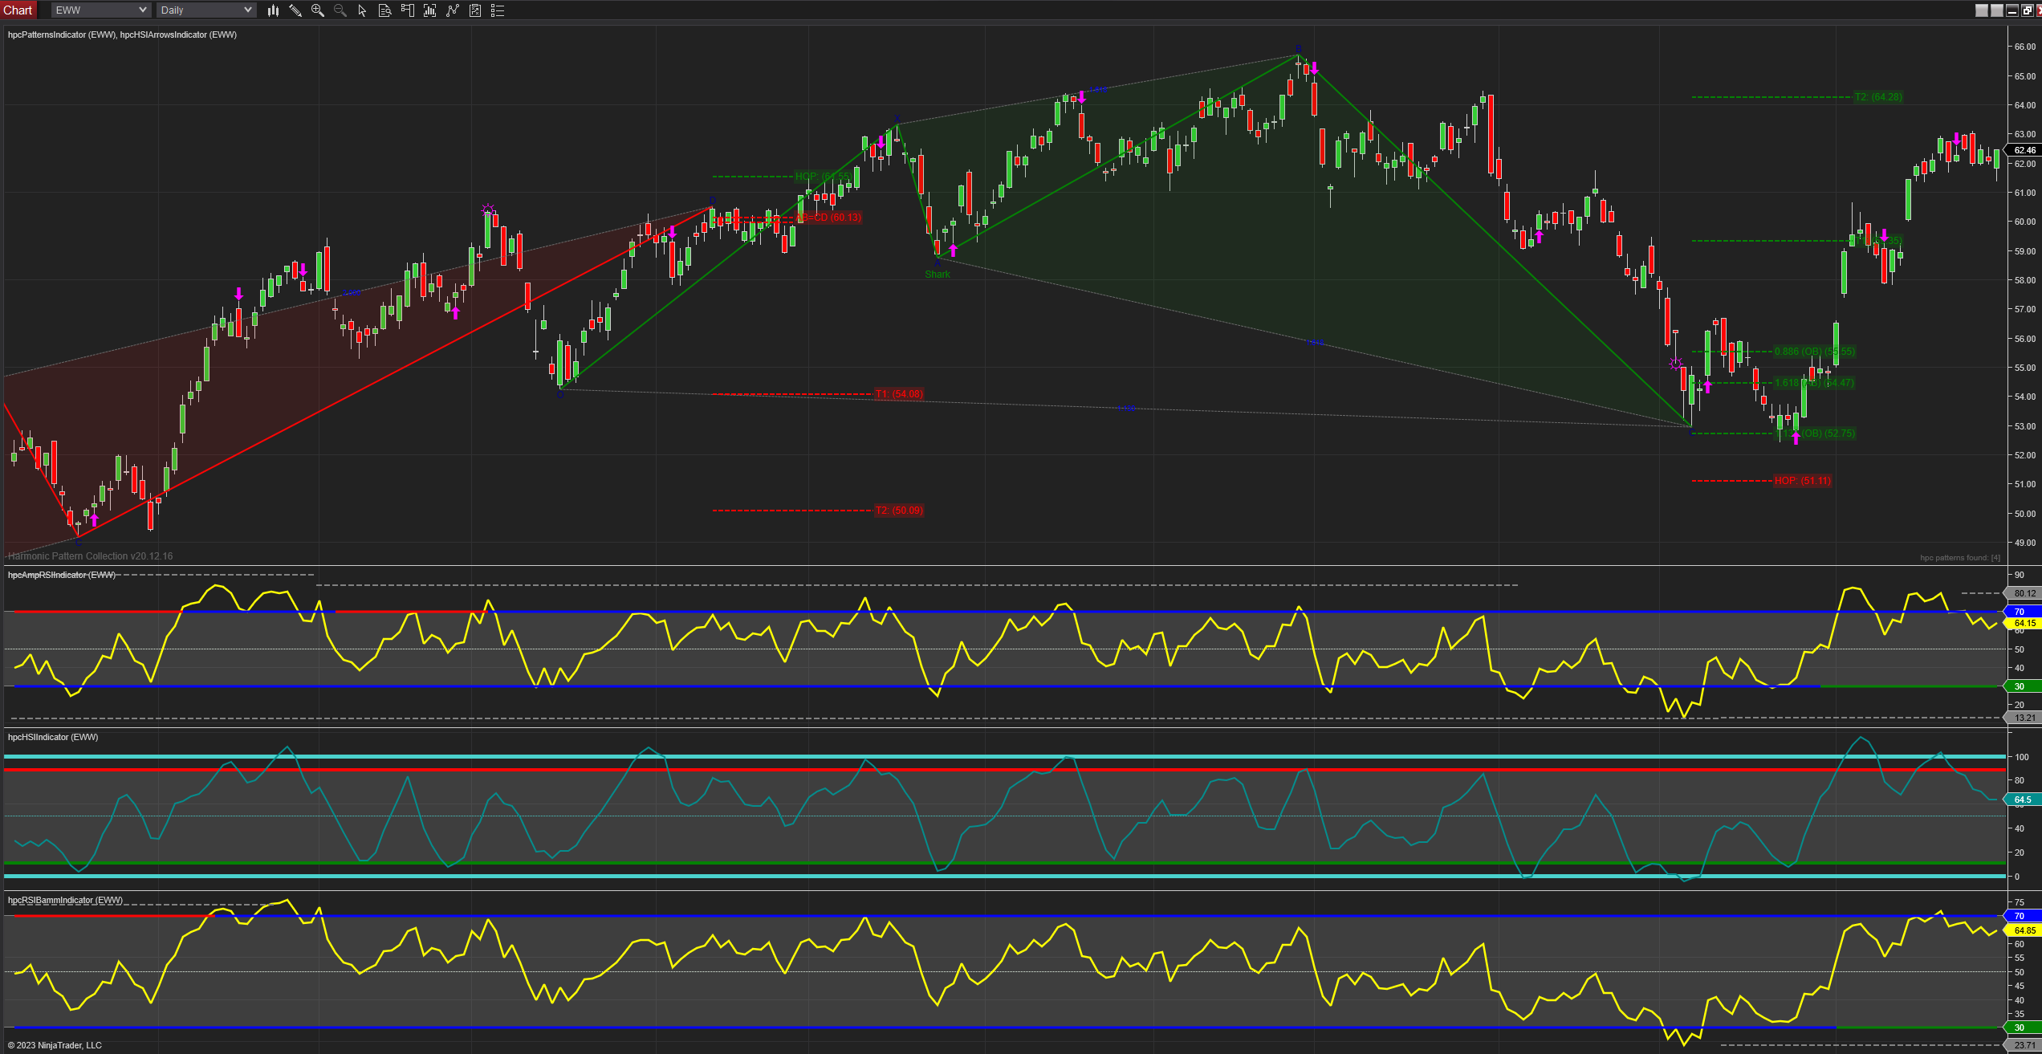Click the red Chart tab label

(18, 10)
